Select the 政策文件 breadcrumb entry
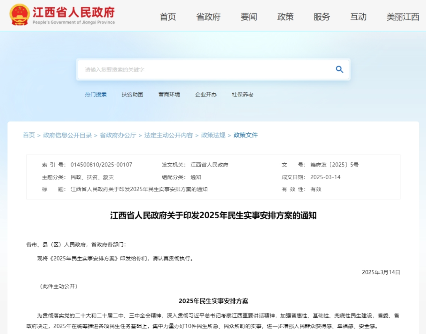 pos(245,135)
